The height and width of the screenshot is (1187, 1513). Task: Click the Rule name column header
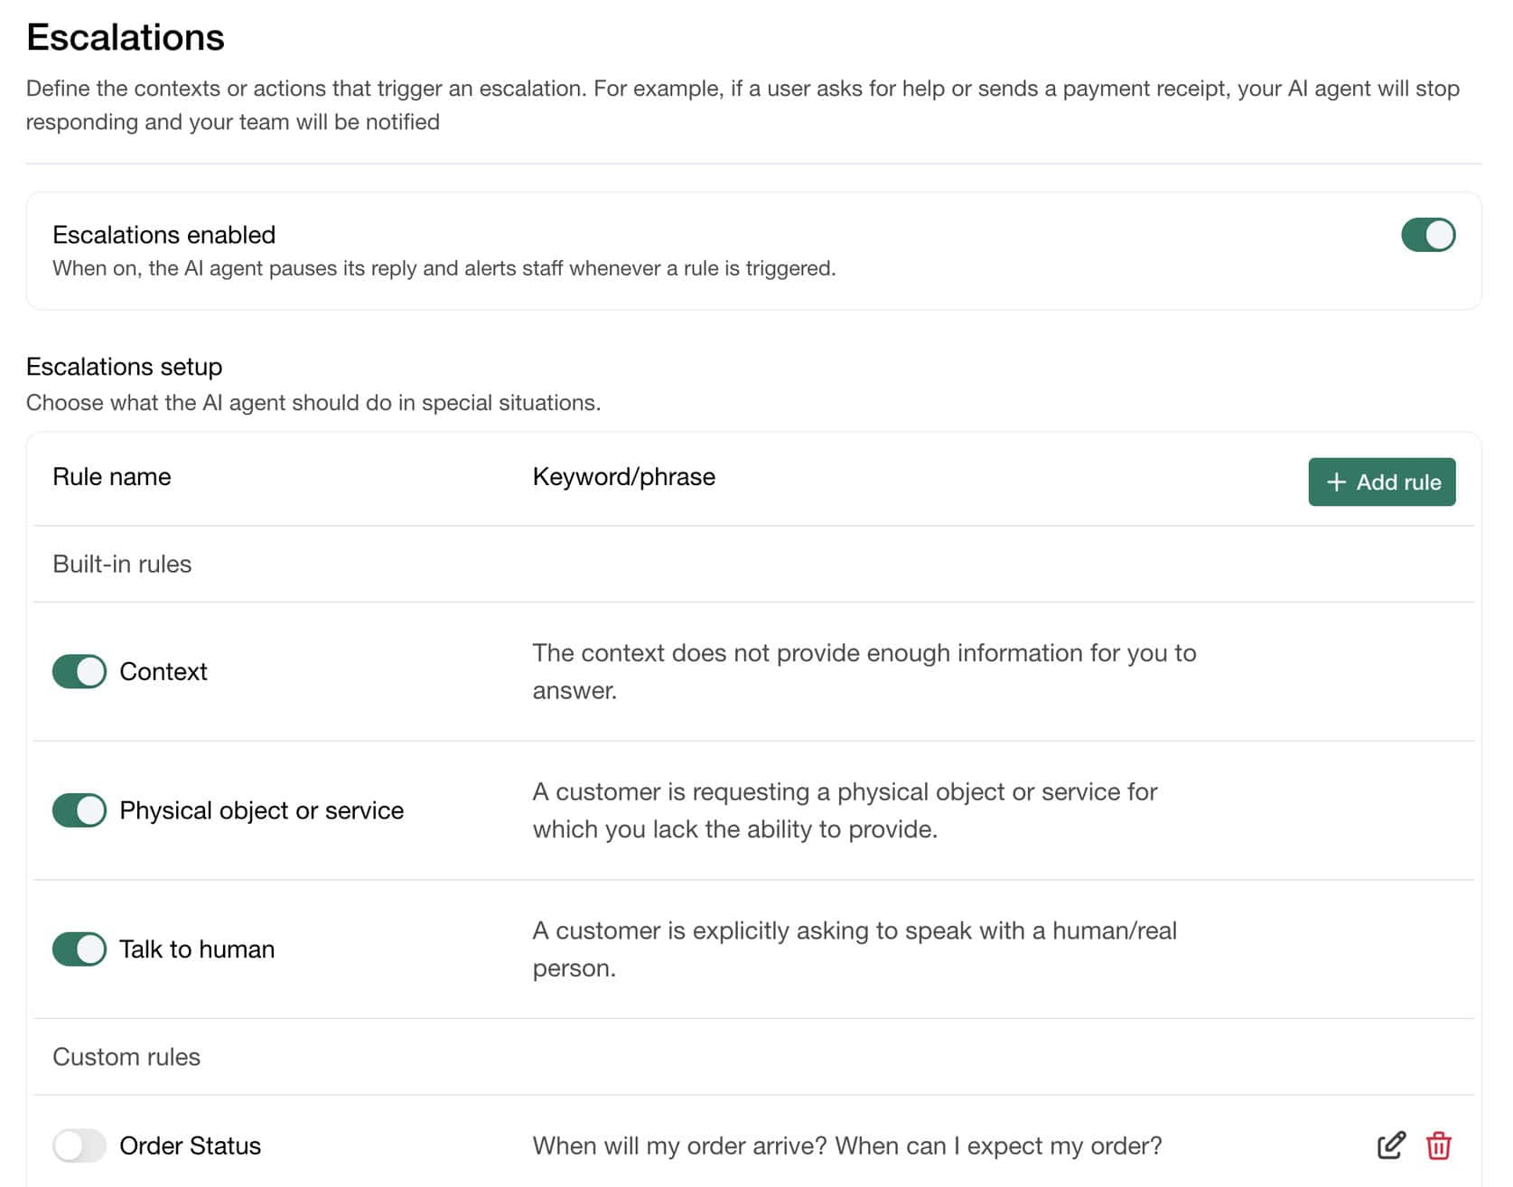tap(112, 477)
